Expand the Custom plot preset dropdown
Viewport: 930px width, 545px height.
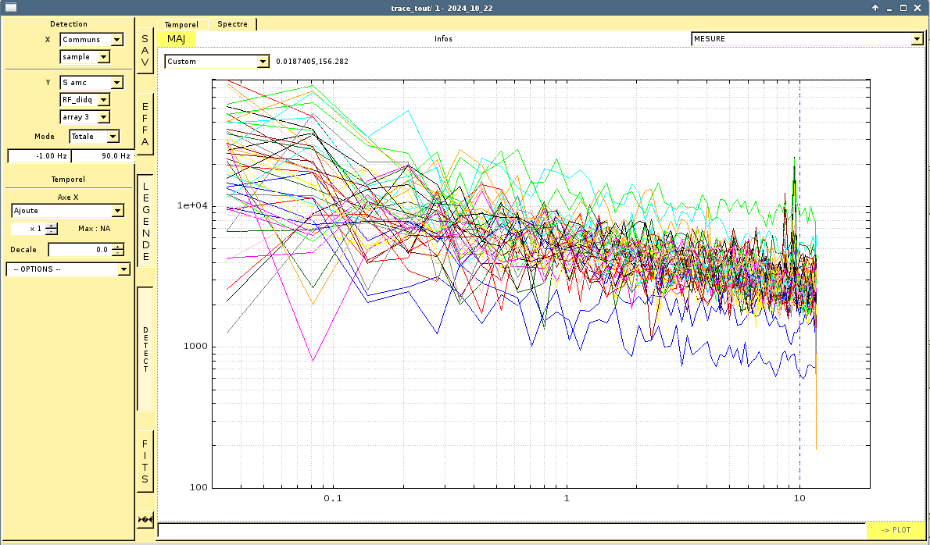click(216, 62)
